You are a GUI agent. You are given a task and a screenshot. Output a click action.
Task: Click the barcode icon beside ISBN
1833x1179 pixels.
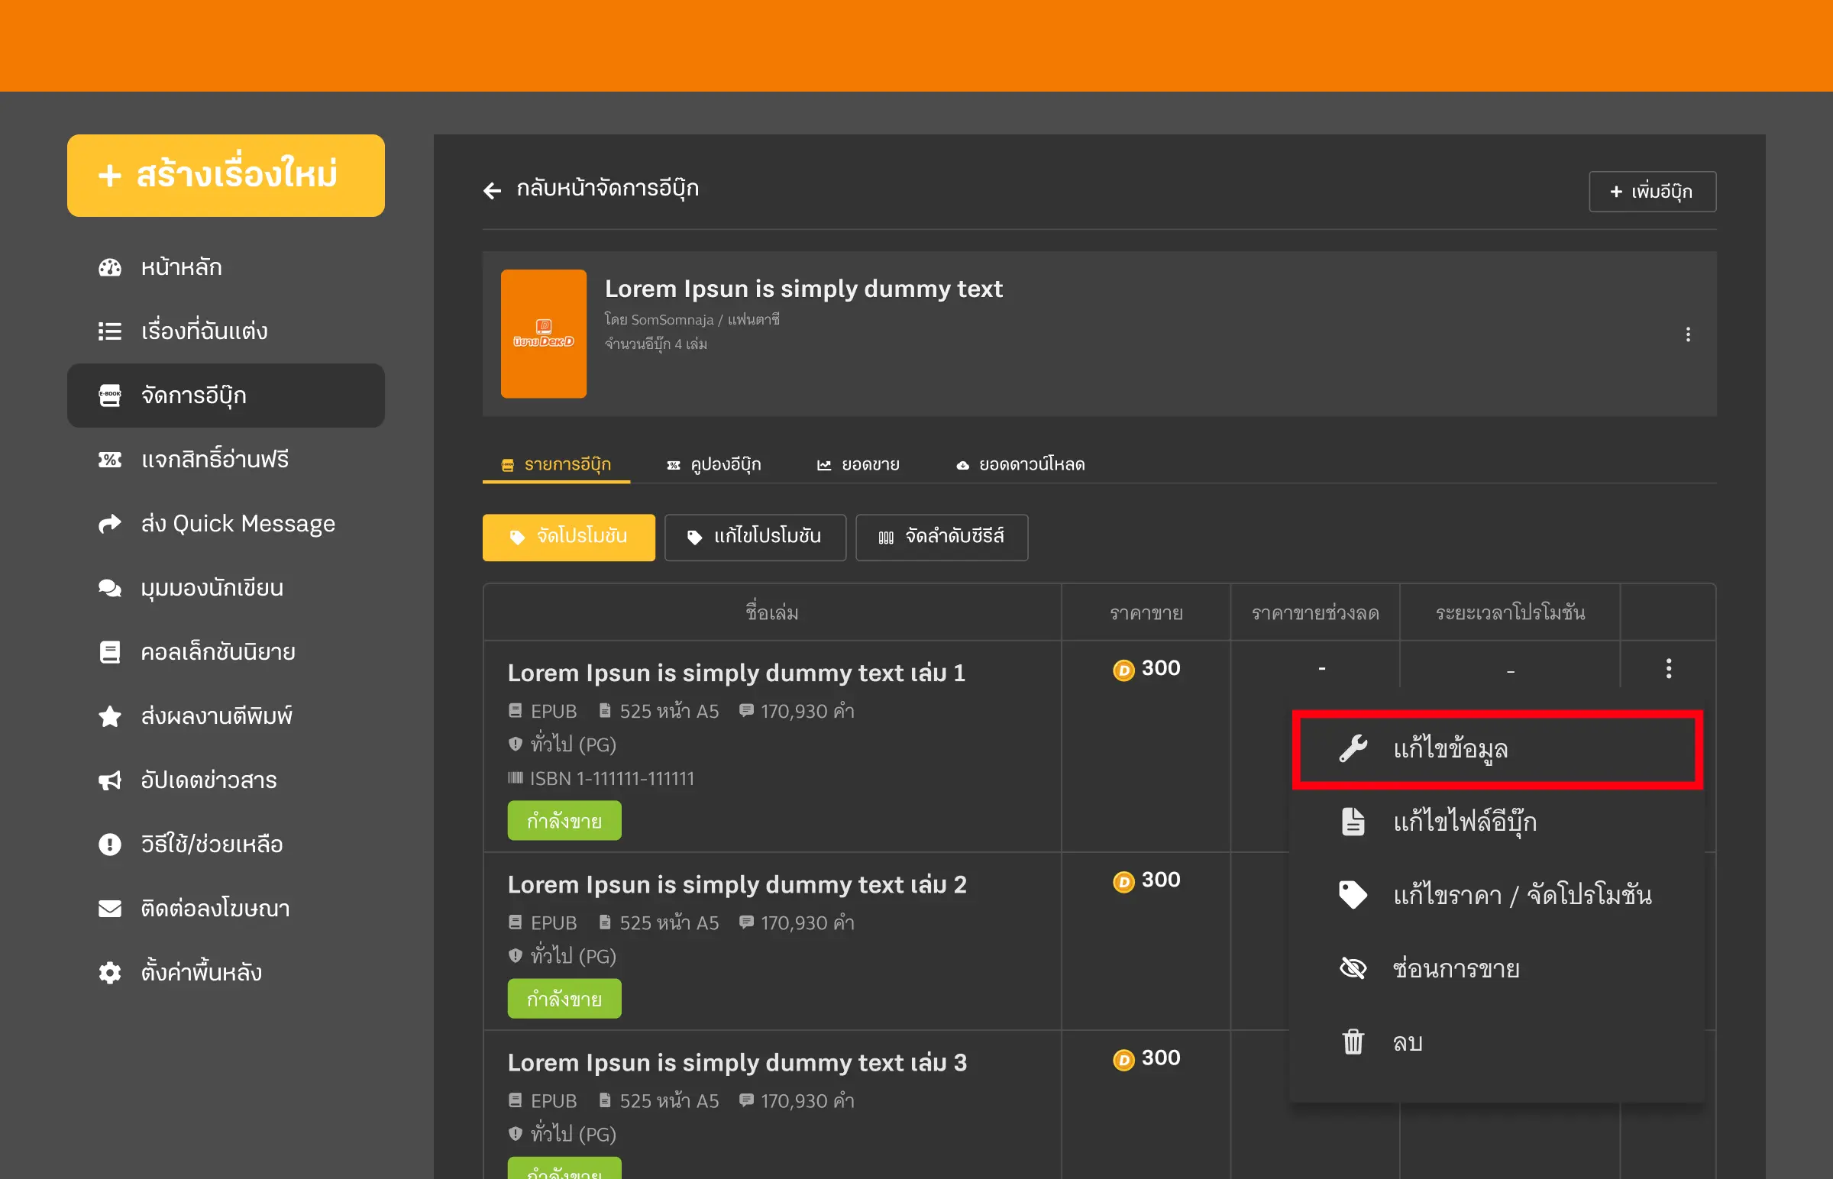tap(516, 779)
